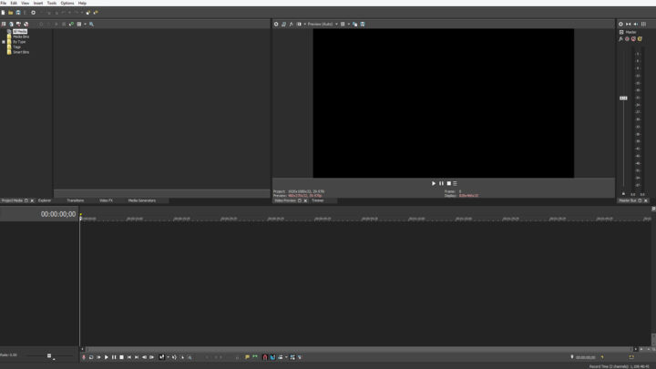
Task: Open the Insert menu
Action: tap(38, 3)
